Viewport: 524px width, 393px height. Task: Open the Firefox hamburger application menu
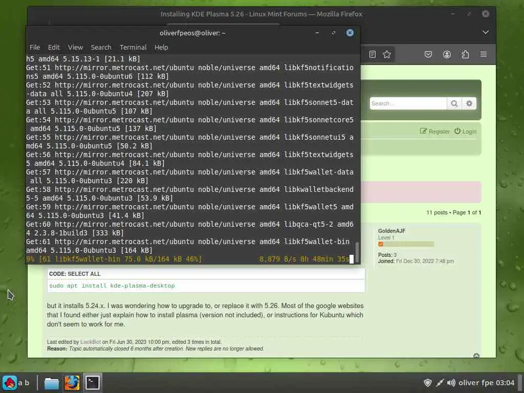pyautogui.click(x=483, y=54)
